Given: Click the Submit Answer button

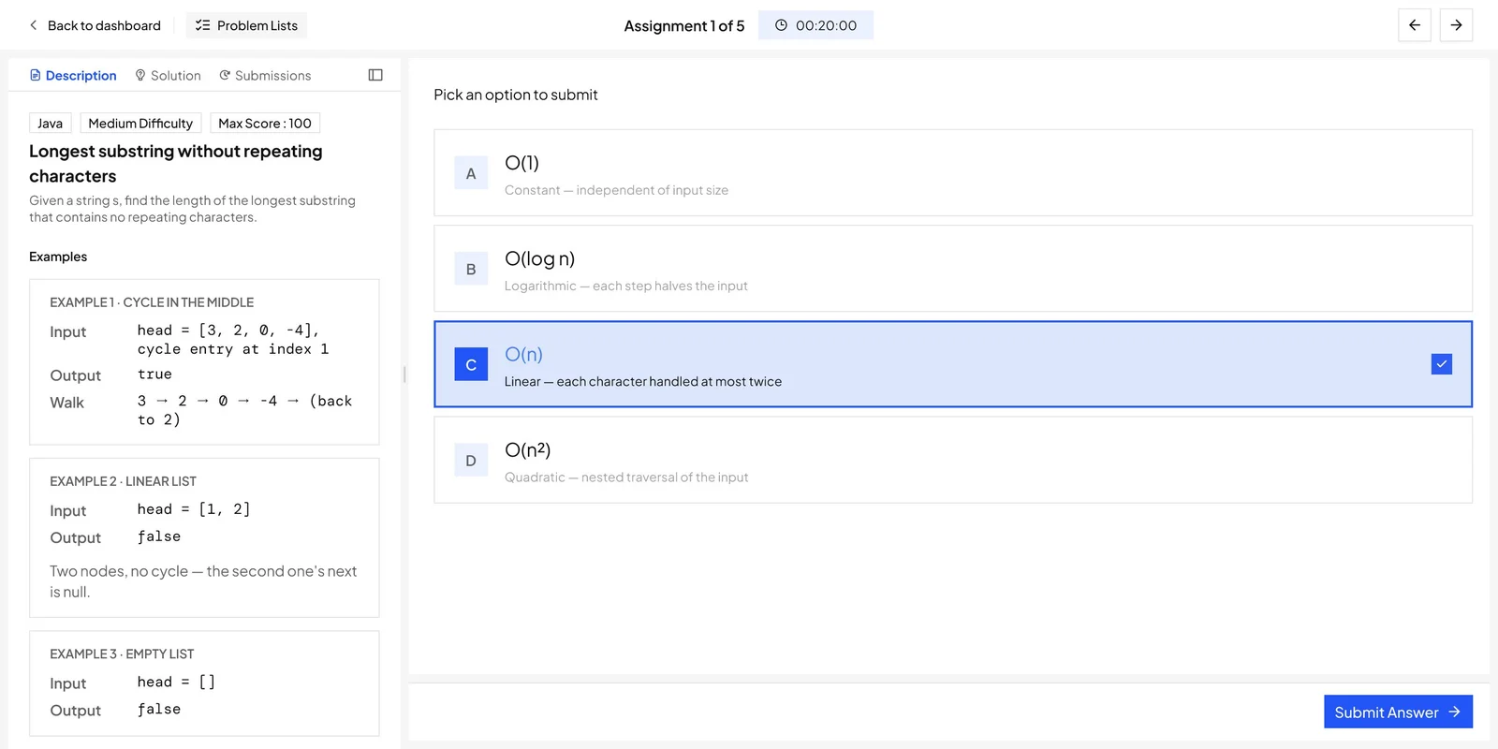Looking at the screenshot, I should [1398, 712].
